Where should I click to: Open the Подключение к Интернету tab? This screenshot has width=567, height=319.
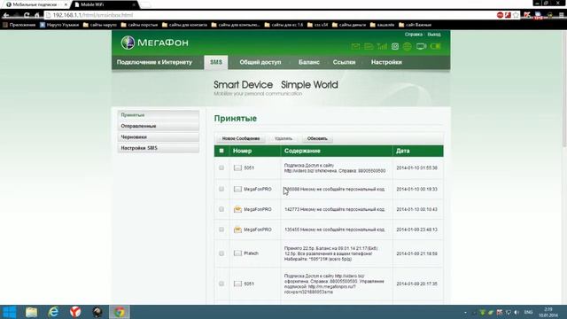click(154, 62)
